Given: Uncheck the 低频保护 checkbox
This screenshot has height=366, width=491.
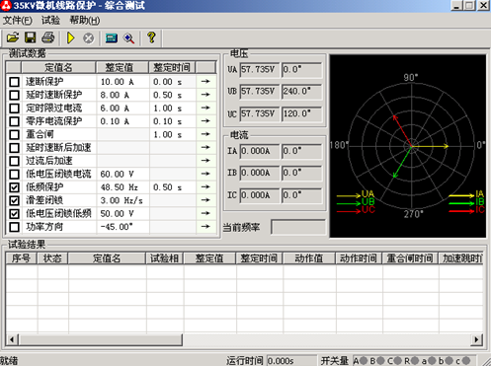Looking at the screenshot, I should coord(14,187).
